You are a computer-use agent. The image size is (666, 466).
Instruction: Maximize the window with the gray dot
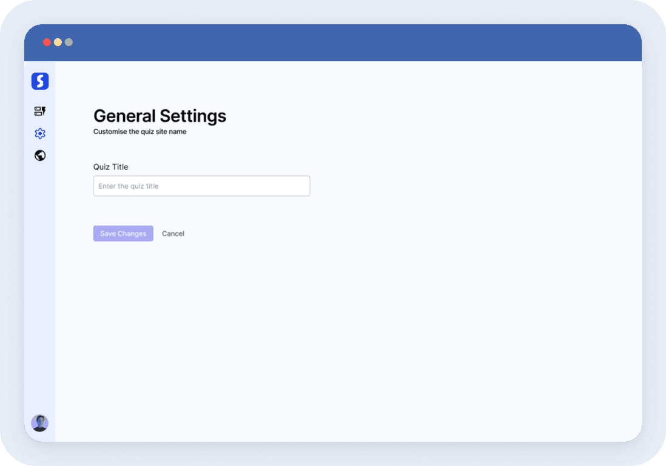pos(69,42)
